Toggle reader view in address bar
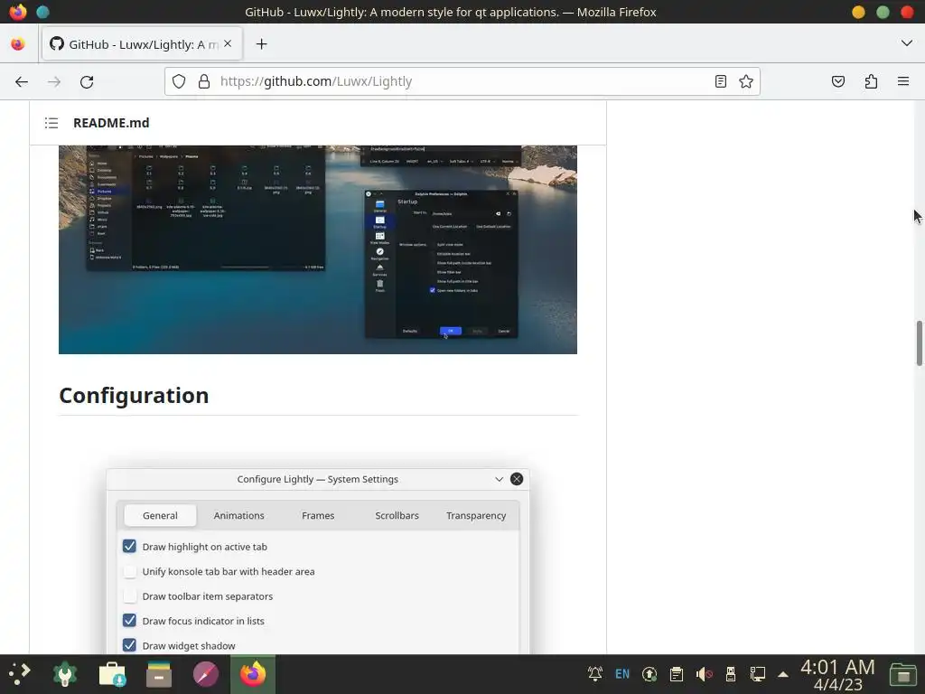Screen dimensions: 925x694 click(720, 81)
